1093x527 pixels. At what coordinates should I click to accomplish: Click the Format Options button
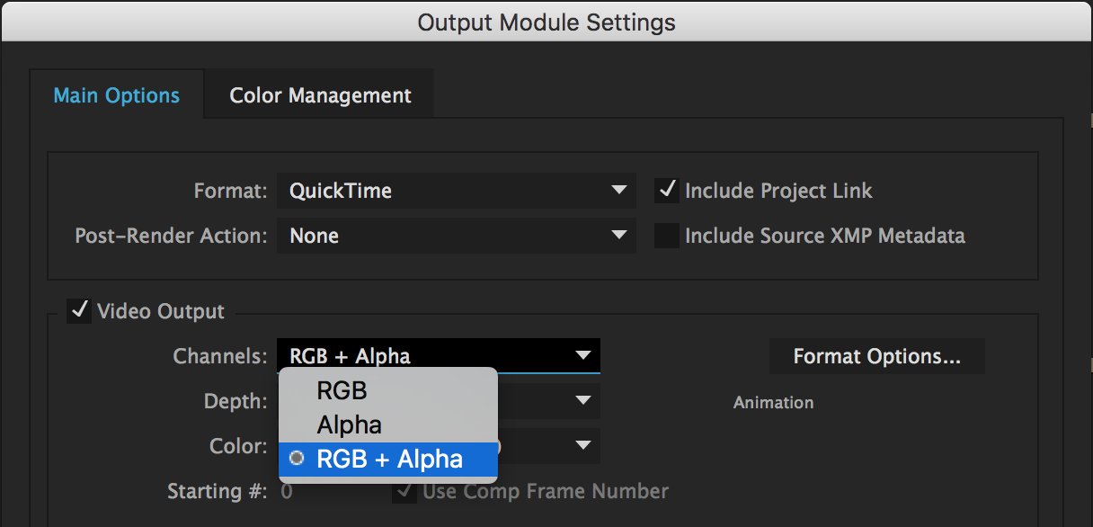(x=876, y=356)
